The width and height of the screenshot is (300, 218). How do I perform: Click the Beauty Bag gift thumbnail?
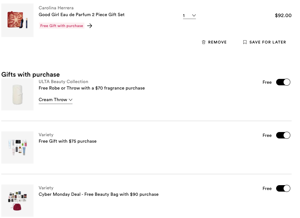pos(17,201)
